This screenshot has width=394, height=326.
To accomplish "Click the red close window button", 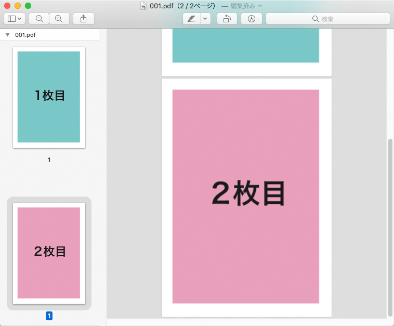I will pos(7,6).
